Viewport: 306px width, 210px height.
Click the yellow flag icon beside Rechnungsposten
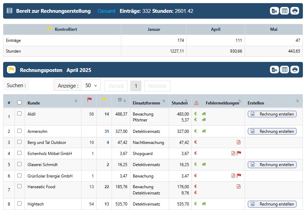(11, 70)
